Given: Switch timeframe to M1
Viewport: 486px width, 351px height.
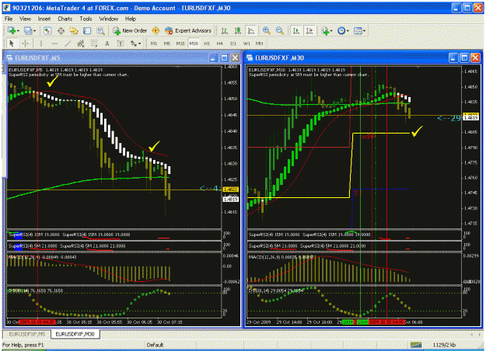Looking at the screenshot, I should (x=154, y=43).
